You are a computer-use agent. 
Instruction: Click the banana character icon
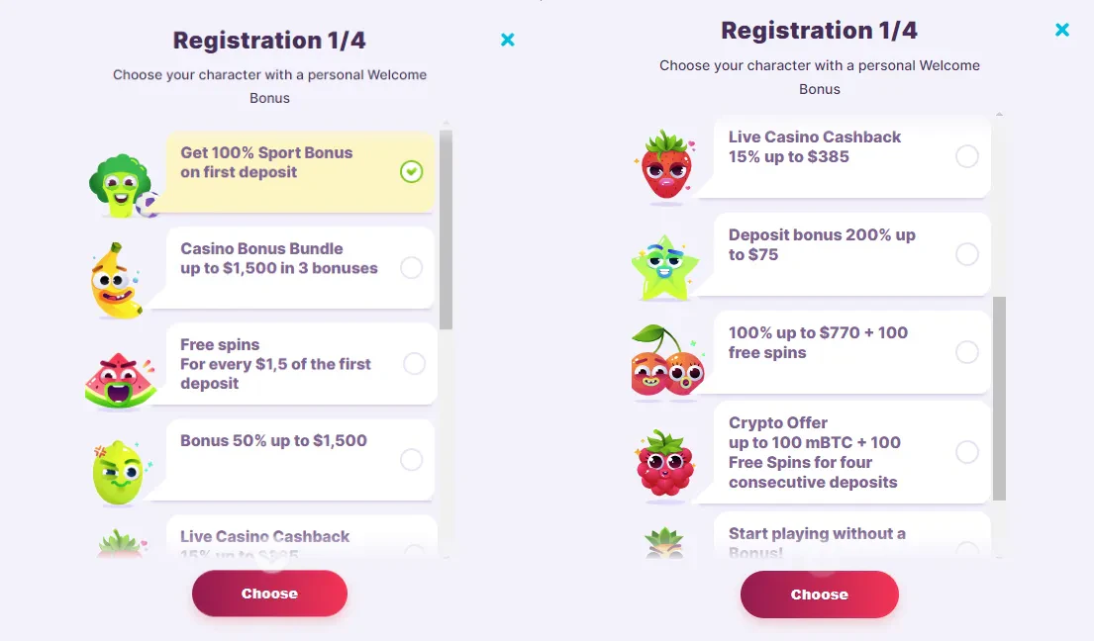click(116, 281)
